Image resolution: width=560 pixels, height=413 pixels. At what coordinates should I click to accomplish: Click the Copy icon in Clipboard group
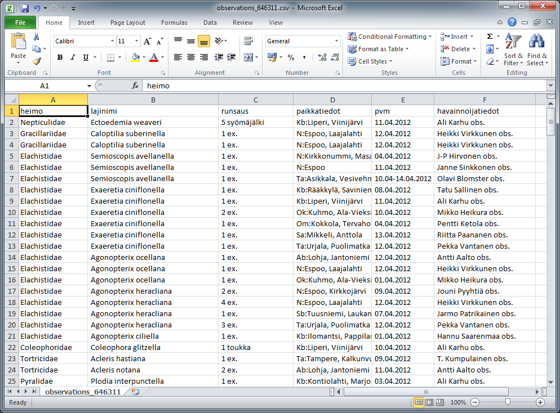coord(37,48)
